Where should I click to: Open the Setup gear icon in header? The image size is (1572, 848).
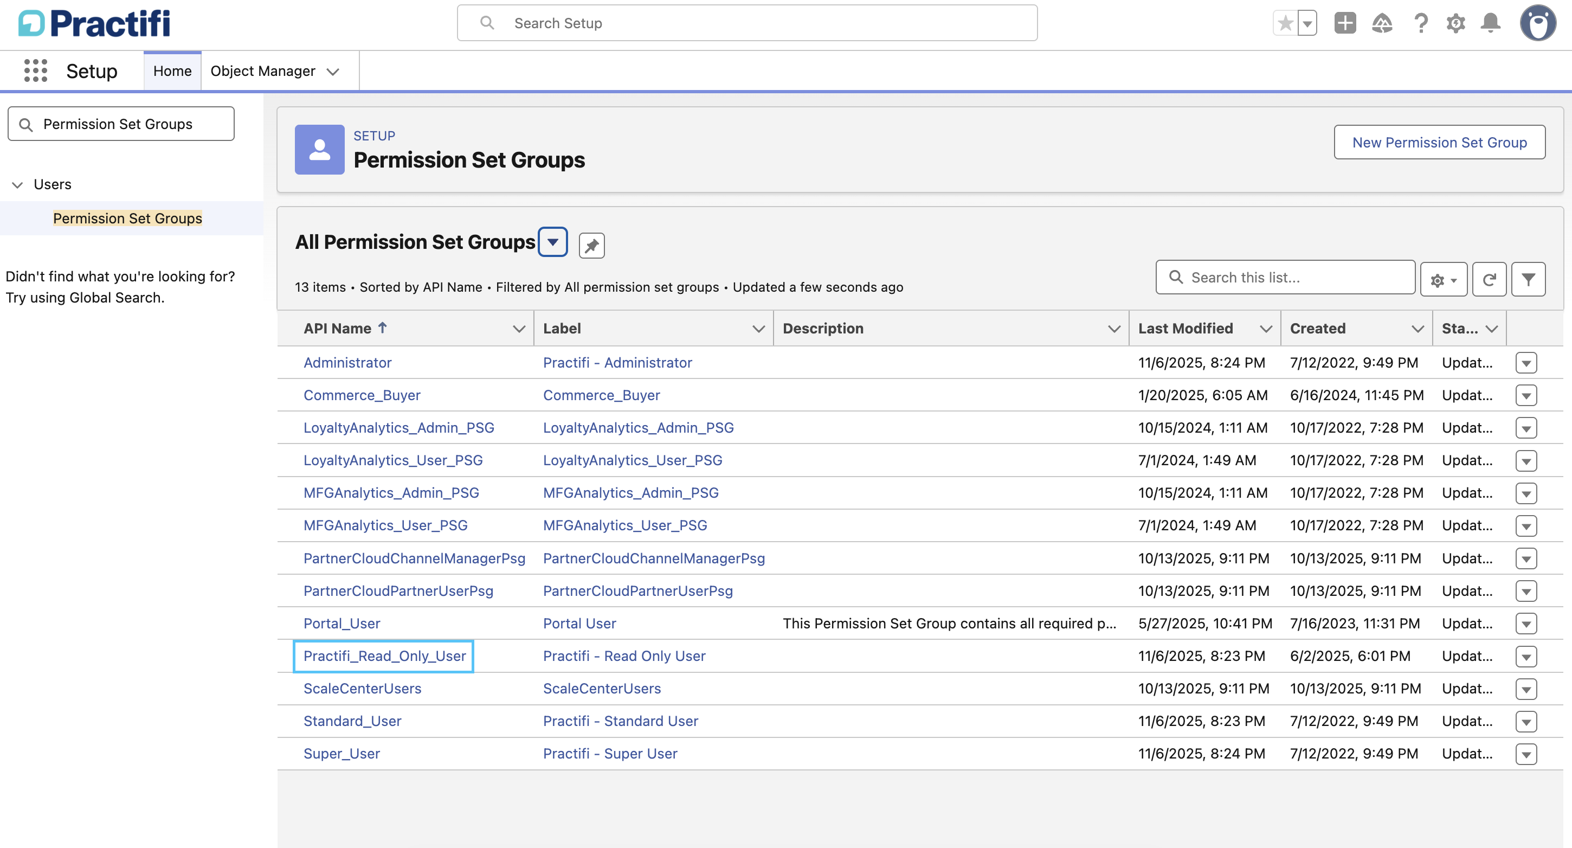(1455, 23)
